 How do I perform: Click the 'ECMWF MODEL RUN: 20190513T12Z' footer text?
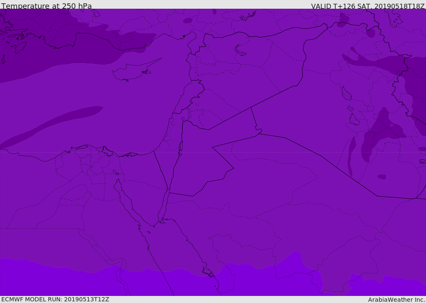tap(55, 300)
